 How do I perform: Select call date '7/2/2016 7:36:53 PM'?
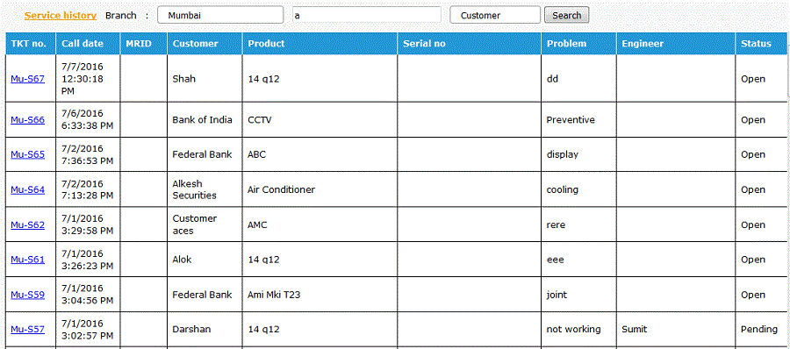88,154
